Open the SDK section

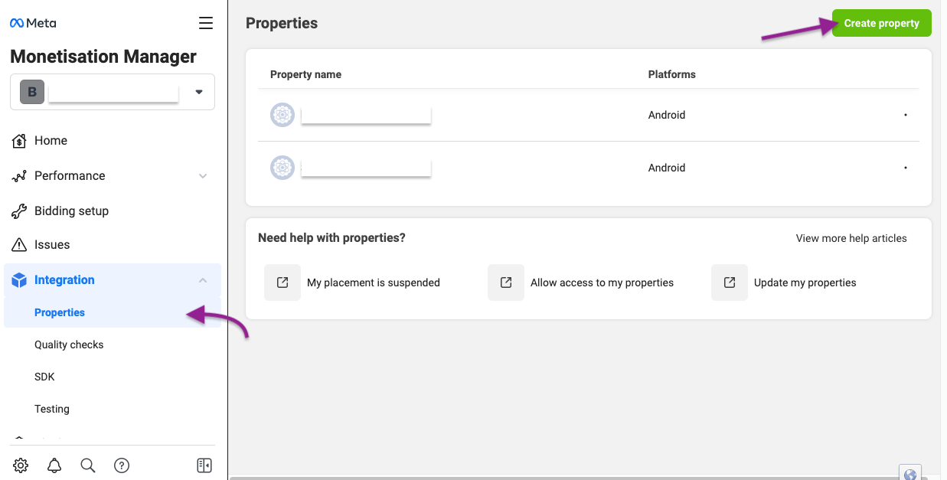tap(44, 376)
